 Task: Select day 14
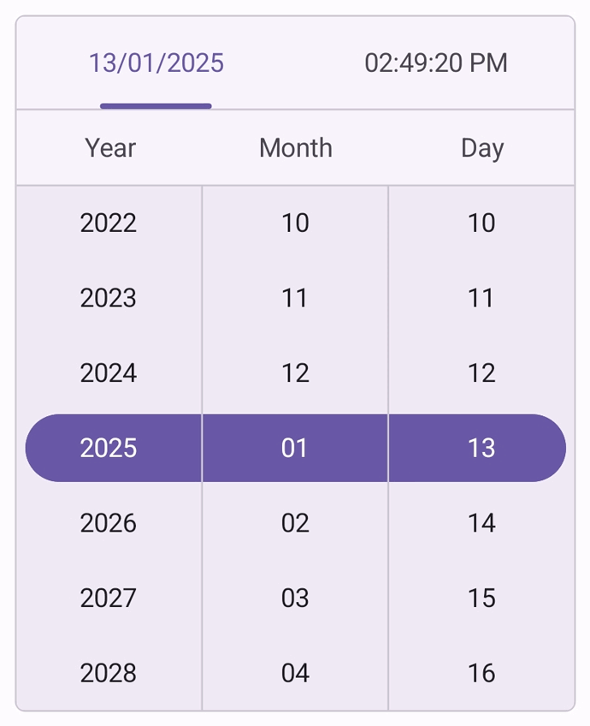(481, 523)
